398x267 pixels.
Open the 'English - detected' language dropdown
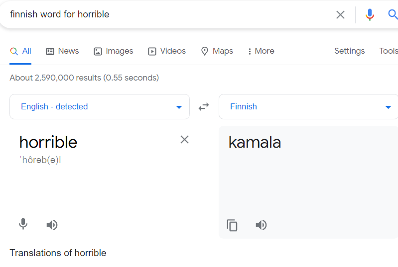[100, 106]
